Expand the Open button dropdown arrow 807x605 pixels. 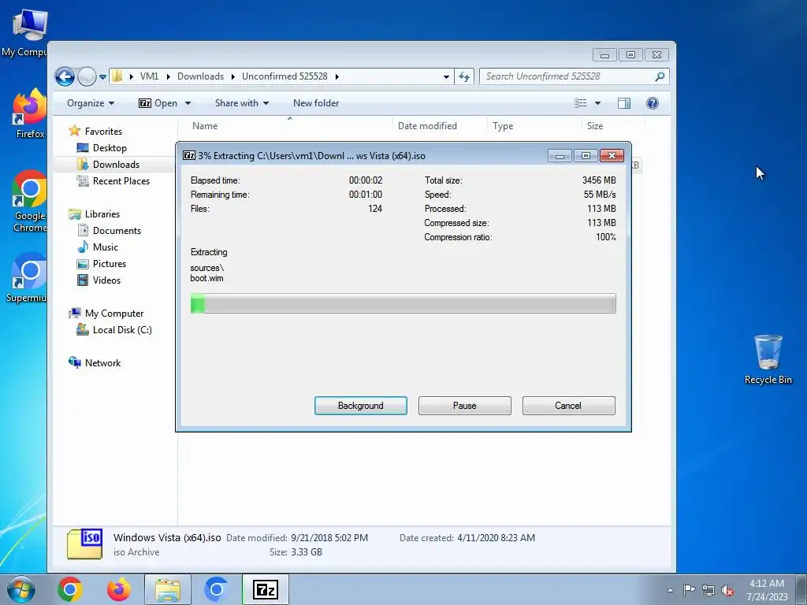[x=188, y=103]
